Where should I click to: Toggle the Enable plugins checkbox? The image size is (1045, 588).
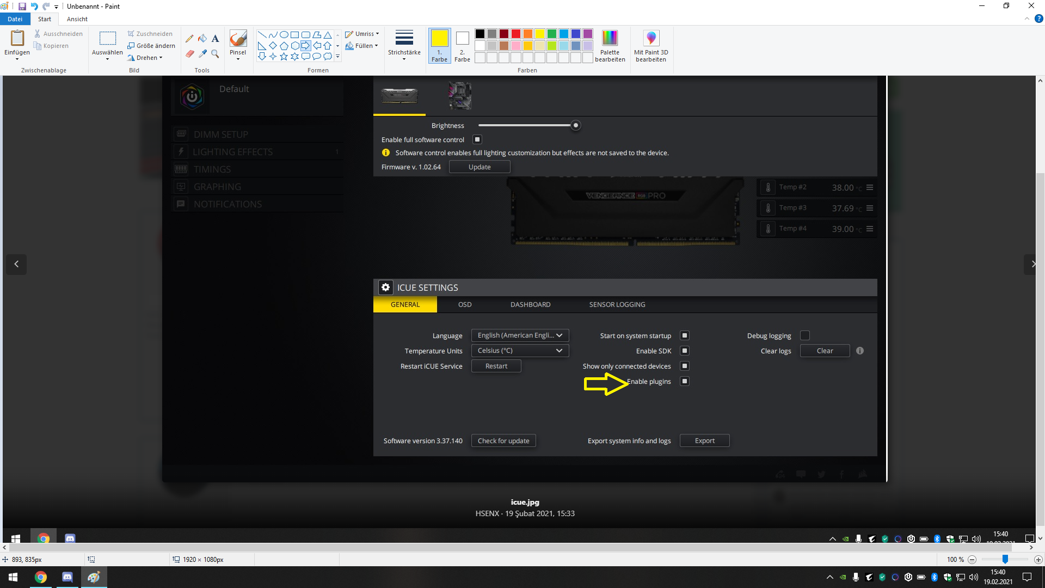[x=685, y=381]
